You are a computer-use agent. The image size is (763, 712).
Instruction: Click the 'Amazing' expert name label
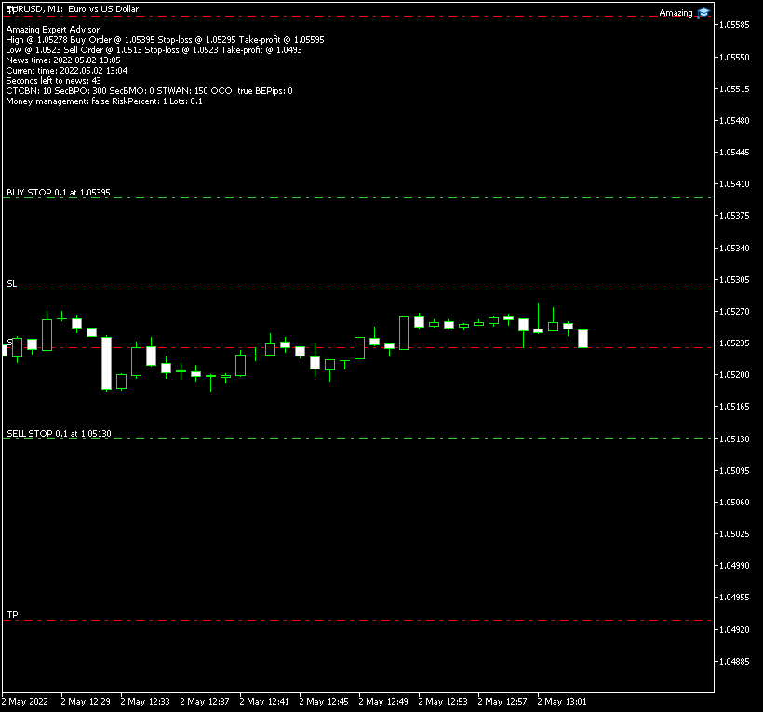coord(676,13)
